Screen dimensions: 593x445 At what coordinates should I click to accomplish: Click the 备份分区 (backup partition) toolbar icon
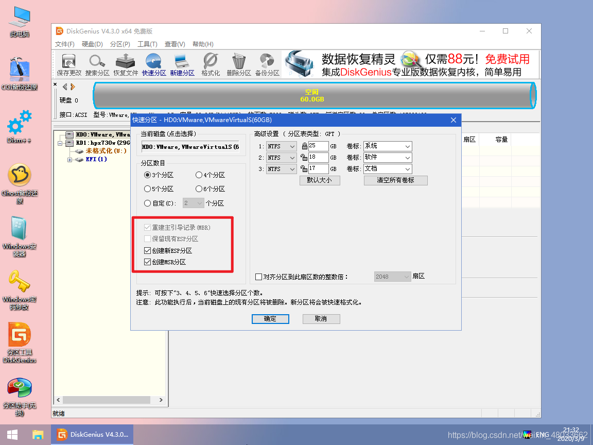[267, 65]
